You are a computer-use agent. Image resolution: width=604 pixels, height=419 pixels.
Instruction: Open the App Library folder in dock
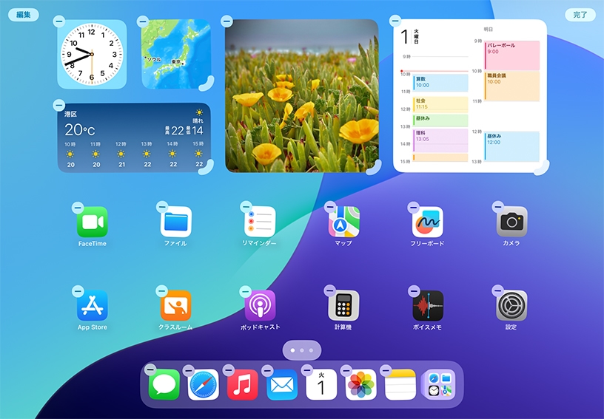[x=439, y=384]
